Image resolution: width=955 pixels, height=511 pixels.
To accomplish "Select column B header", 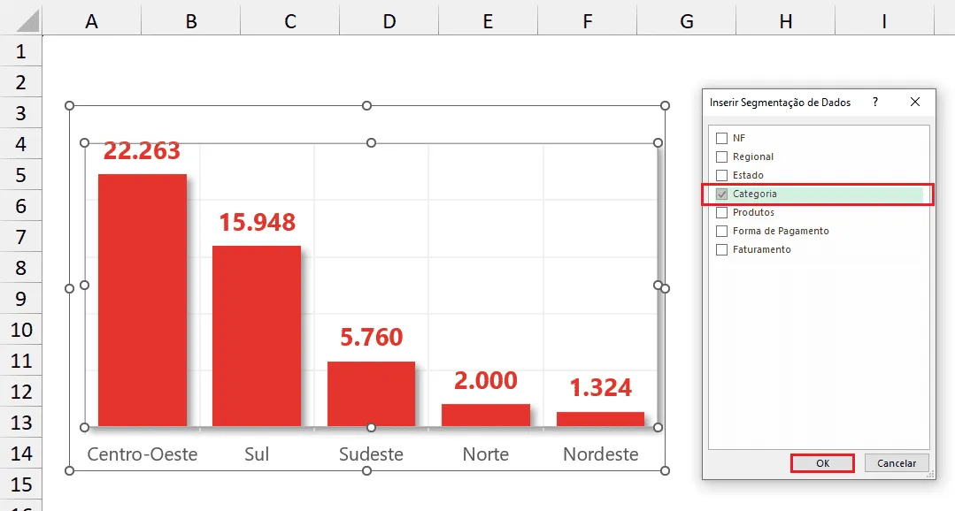I will pos(190,21).
